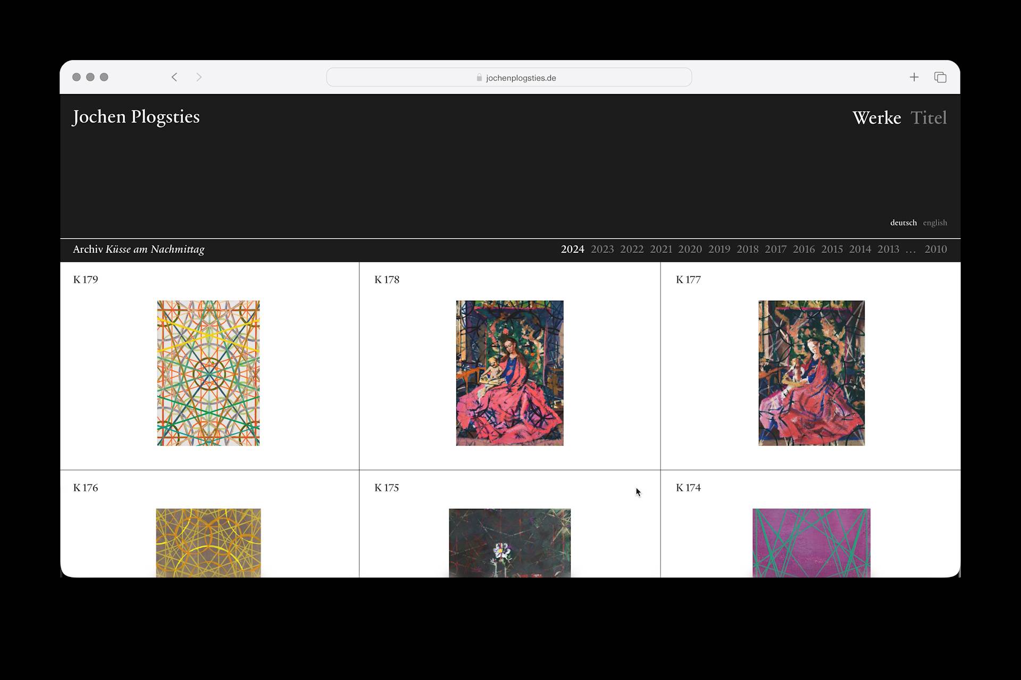Select the Werke menu item
Image resolution: width=1021 pixels, height=680 pixels.
click(x=876, y=117)
